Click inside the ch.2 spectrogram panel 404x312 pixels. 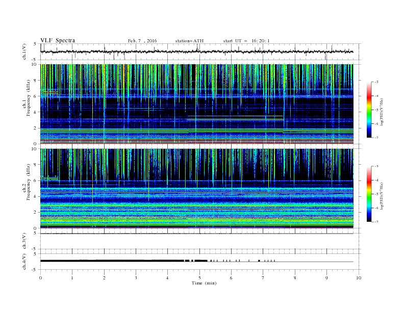[x=196, y=189]
